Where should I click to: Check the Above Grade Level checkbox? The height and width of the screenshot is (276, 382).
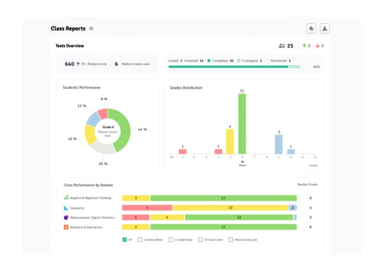(231, 240)
